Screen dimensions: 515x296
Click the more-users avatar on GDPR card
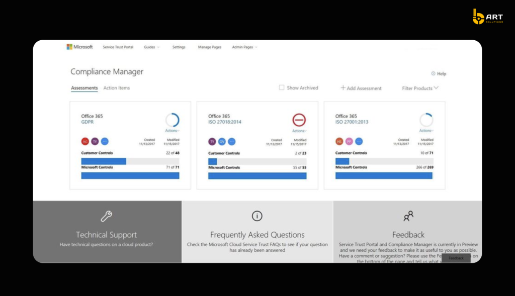pos(105,141)
